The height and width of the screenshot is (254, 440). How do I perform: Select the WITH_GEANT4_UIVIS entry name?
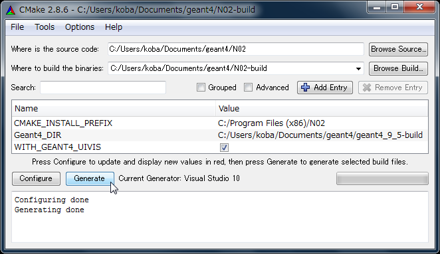point(57,147)
